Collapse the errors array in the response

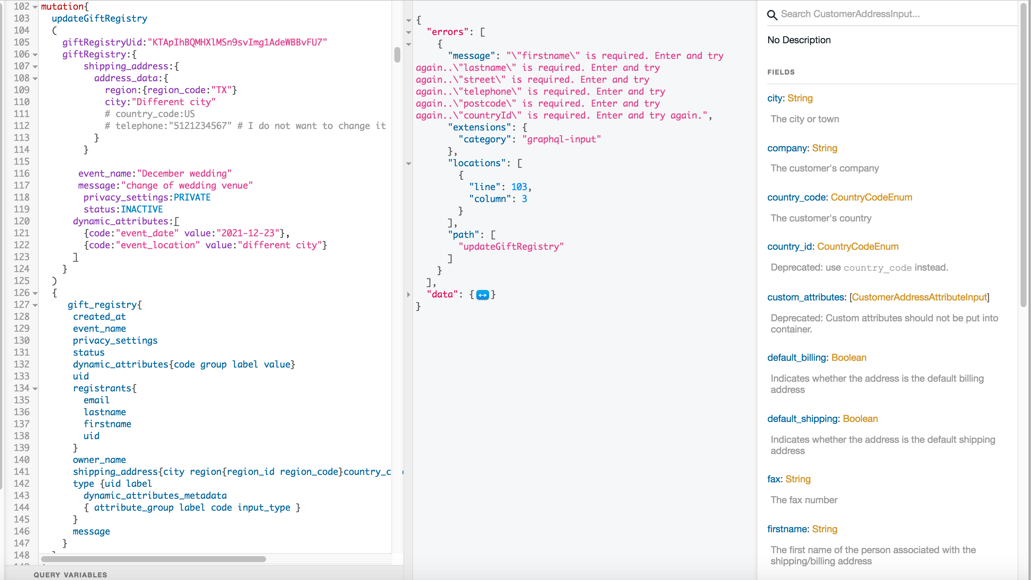(409, 32)
